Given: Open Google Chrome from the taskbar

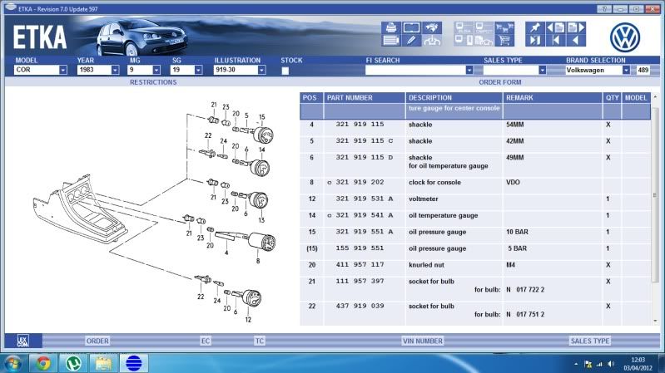Looking at the screenshot, I should point(43,362).
